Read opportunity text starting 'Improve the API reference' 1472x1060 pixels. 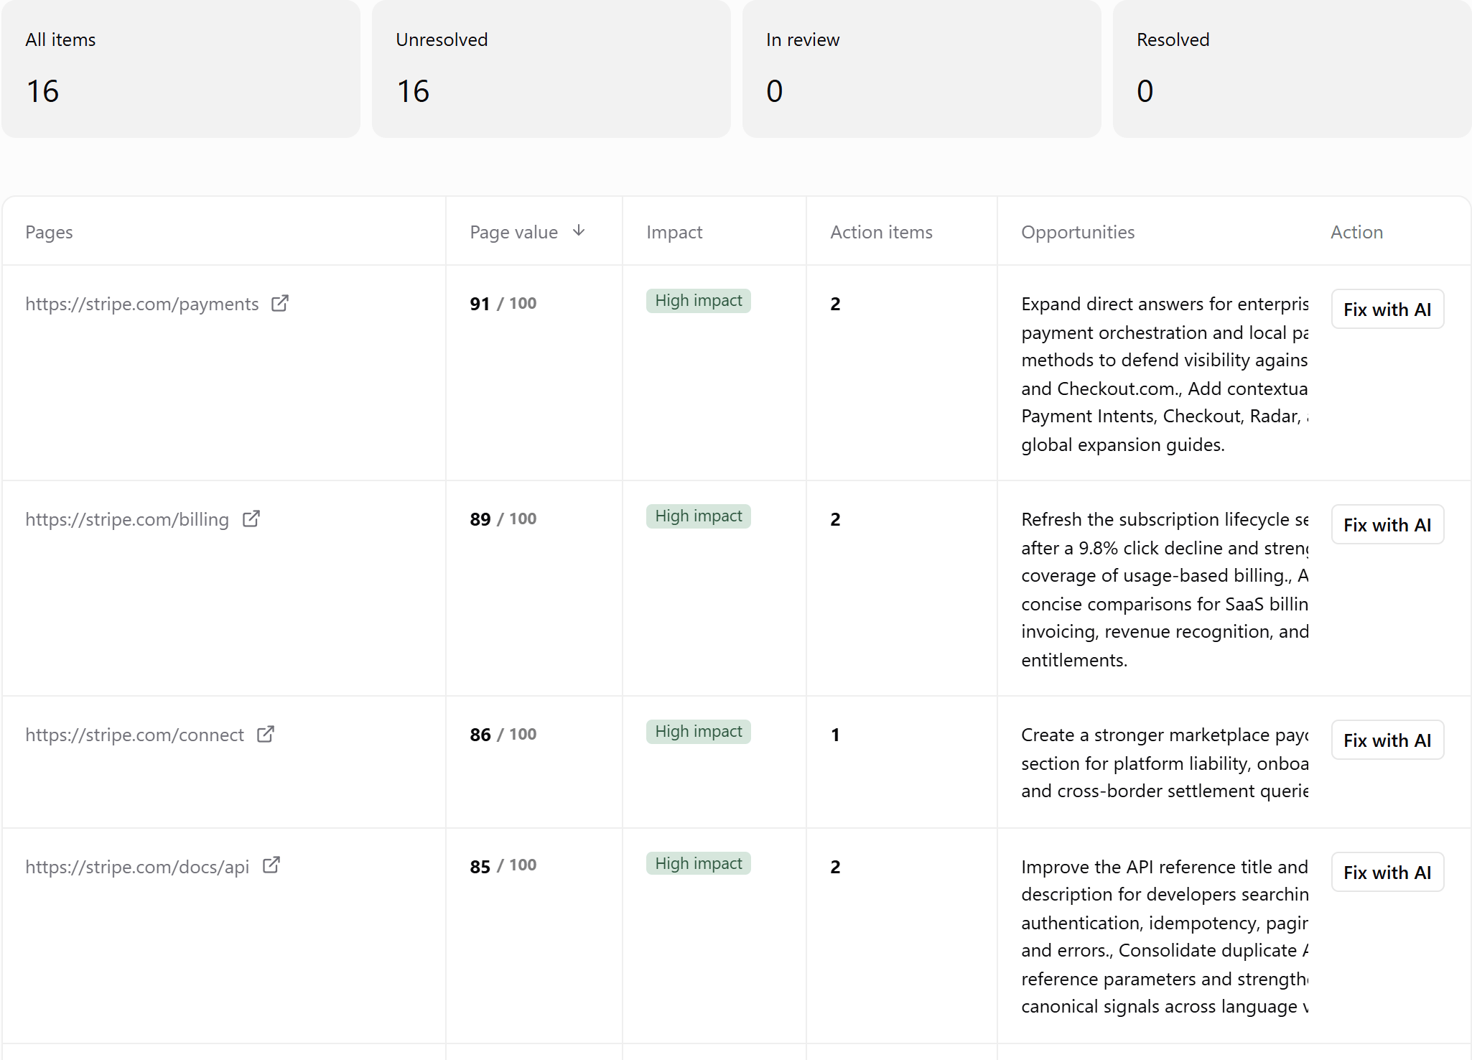[1165, 936]
